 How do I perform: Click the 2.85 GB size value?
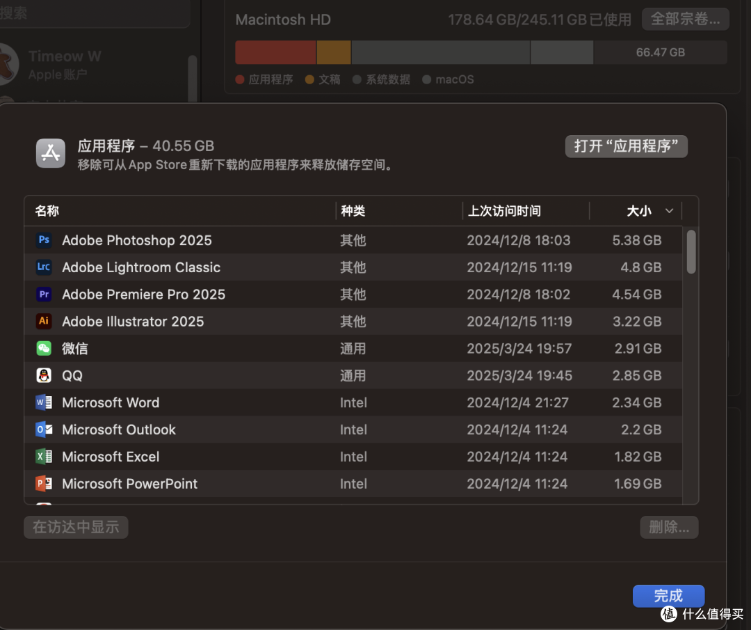(x=636, y=375)
